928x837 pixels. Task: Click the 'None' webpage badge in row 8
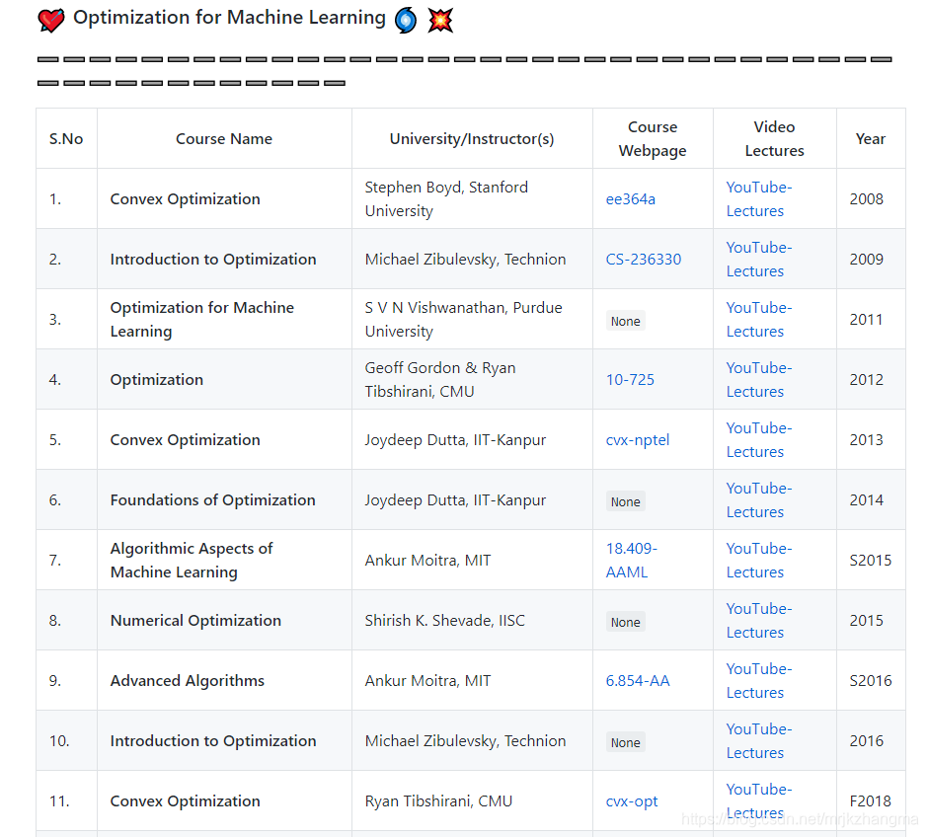(626, 622)
